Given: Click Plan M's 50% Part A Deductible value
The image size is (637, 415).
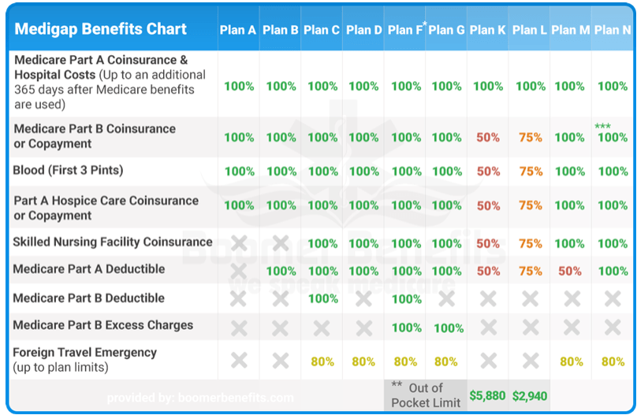Looking at the screenshot, I should (570, 271).
